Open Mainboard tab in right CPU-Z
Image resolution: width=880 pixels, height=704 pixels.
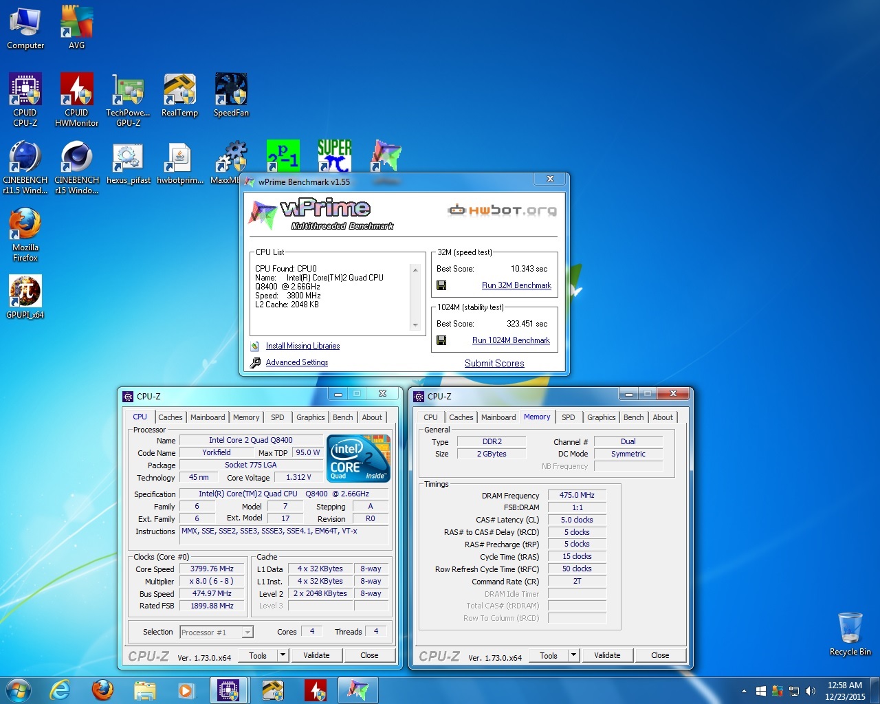(498, 417)
